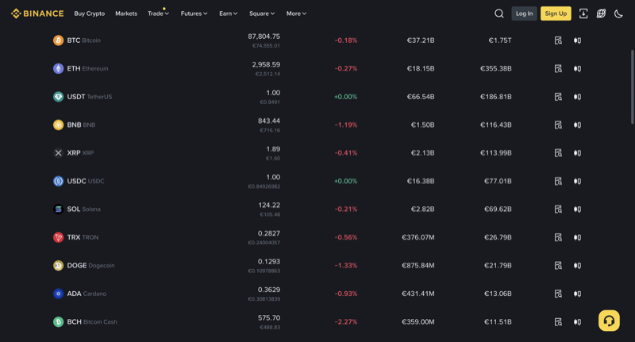
Task: Open detail icon for XRP row
Action: (x=558, y=153)
